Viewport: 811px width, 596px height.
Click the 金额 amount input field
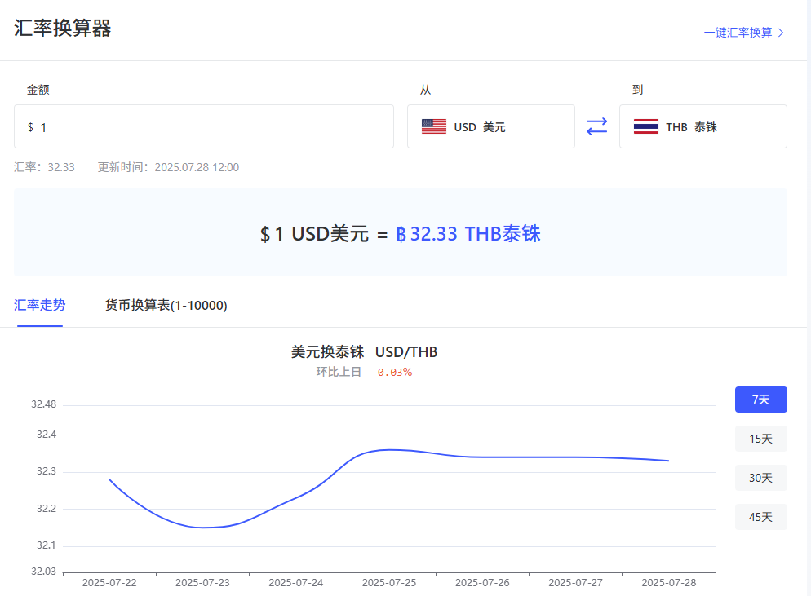(x=204, y=126)
